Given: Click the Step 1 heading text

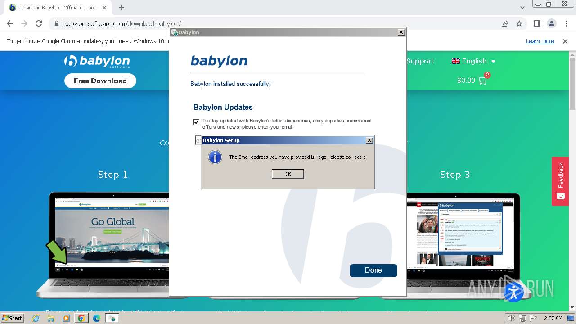Looking at the screenshot, I should pos(113,175).
